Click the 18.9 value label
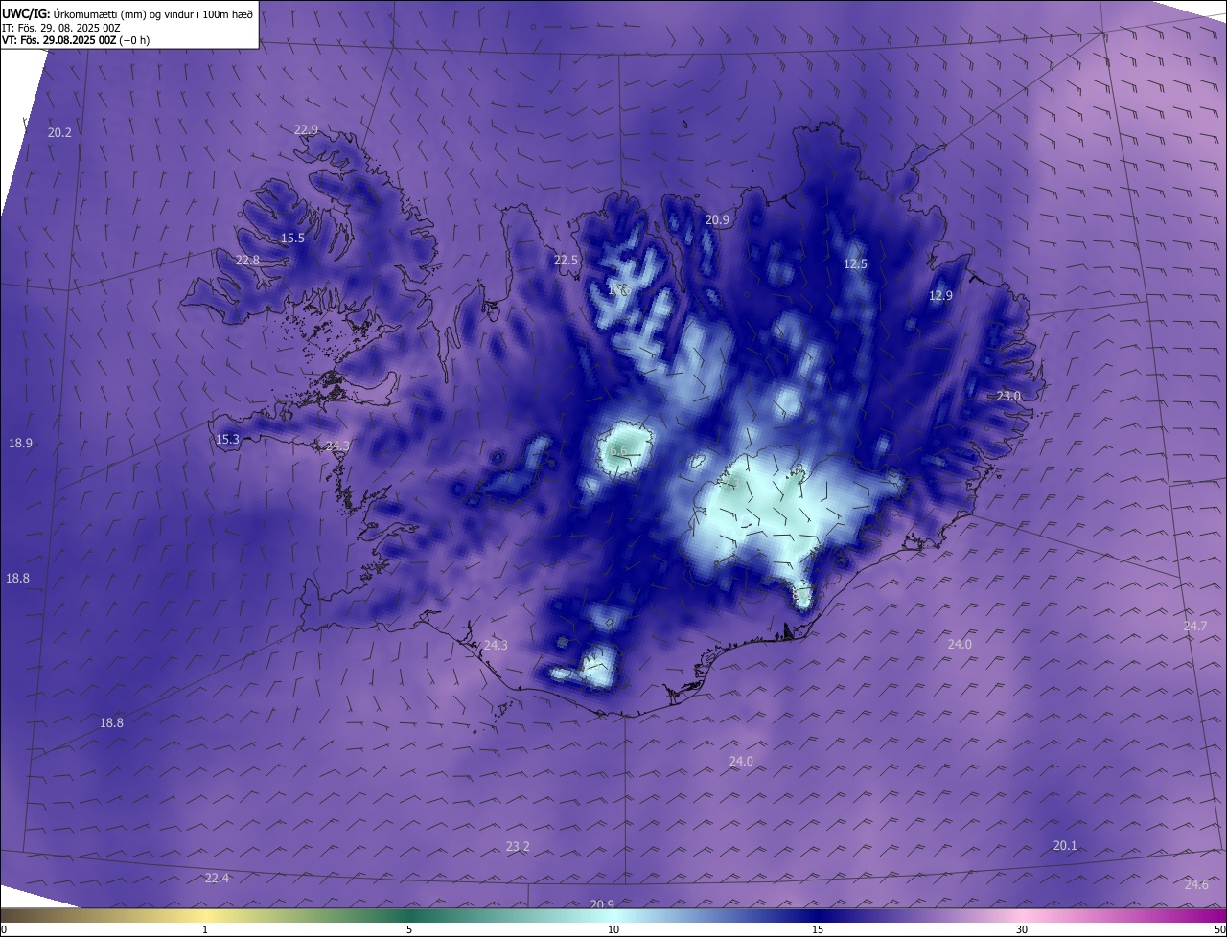Viewport: 1227px width, 937px height. [20, 443]
